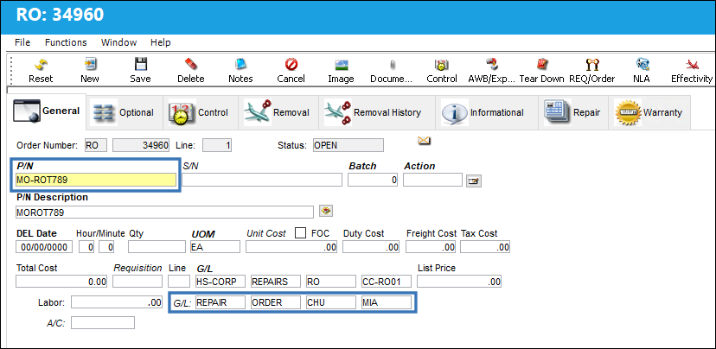Open Effectivity airplane icon
Viewport: 716px width, 349px height.
[693, 64]
